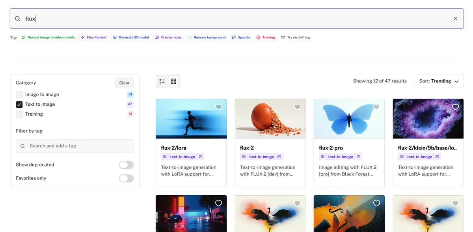Select the Try on clothing suggestion
The image size is (473, 232).
click(296, 37)
